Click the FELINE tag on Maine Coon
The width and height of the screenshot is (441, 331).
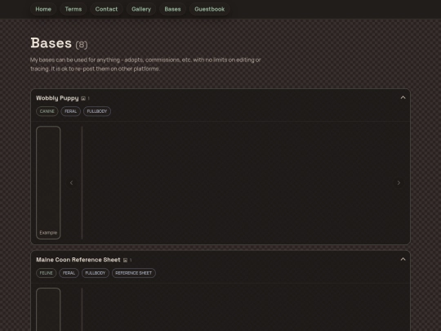pos(46,273)
